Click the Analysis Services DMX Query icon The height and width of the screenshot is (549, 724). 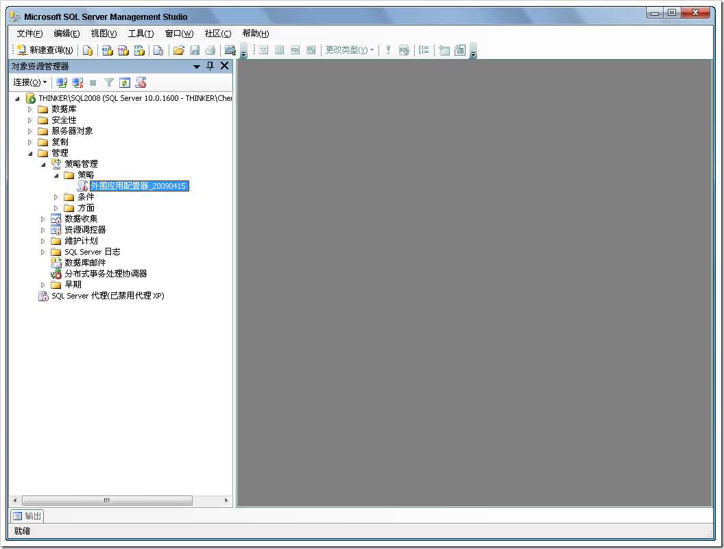[123, 50]
